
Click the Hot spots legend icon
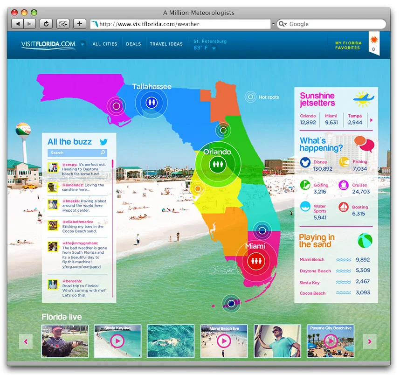point(250,97)
